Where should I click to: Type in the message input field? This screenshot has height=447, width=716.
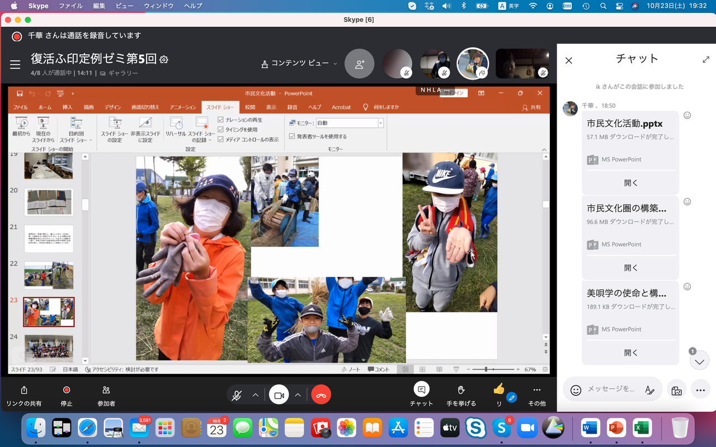[x=611, y=389]
